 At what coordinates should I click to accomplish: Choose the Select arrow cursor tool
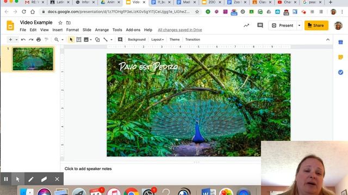[x=71, y=40]
